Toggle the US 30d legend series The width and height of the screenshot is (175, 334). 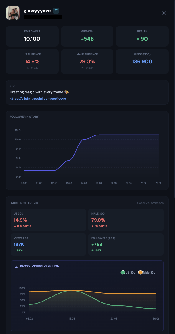tap(128, 272)
